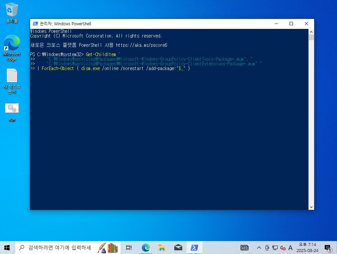Open the notification action center
The height and width of the screenshot is (254, 337).
(x=328, y=248)
